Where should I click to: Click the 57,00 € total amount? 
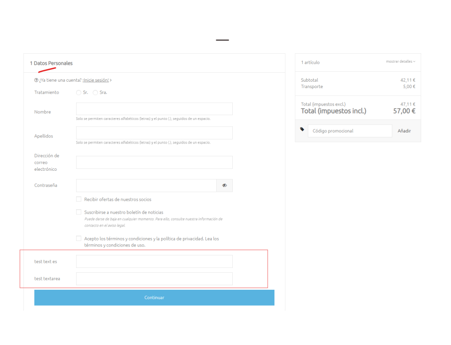(404, 111)
